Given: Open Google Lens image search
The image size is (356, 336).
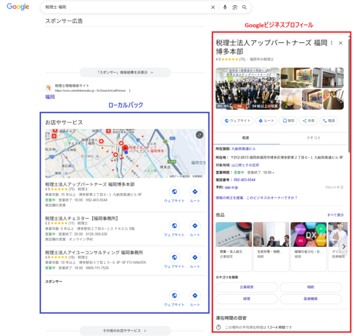Looking at the screenshot, I should coord(234,7).
